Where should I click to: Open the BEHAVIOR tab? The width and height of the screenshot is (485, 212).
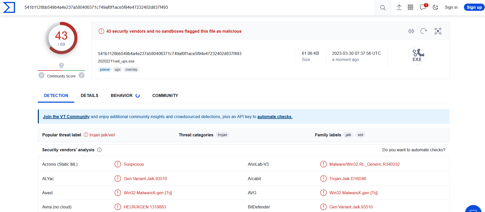pyautogui.click(x=122, y=95)
